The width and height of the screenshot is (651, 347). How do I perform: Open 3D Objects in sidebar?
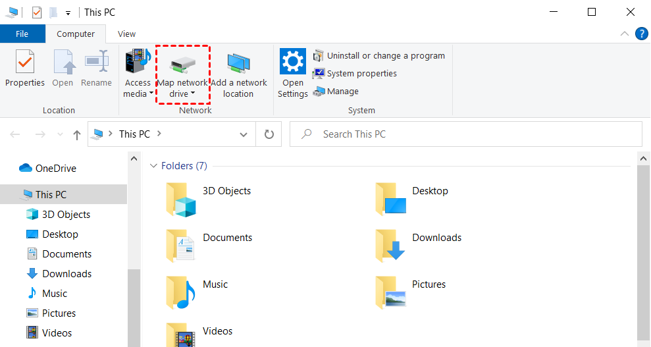[58, 214]
